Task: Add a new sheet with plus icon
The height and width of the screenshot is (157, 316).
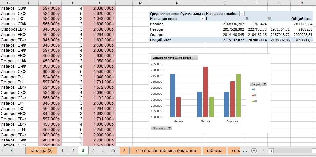Action: [x=254, y=150]
